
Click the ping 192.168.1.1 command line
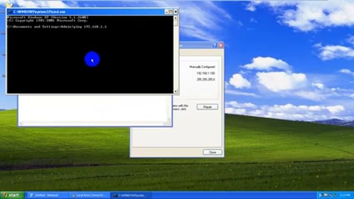(56, 27)
